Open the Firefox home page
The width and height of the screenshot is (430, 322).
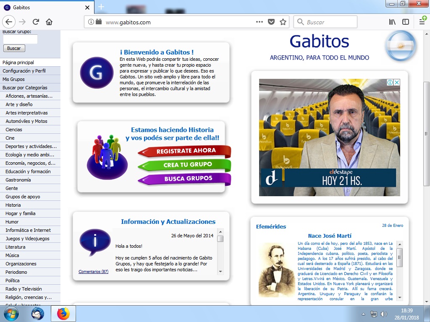49,22
